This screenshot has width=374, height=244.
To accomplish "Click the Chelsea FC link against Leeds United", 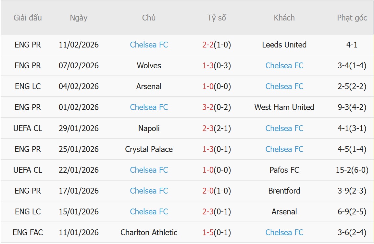I will (x=149, y=45).
